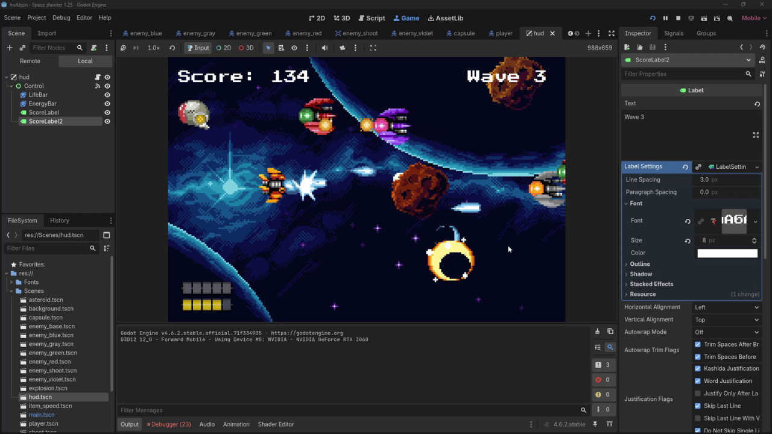Clear the Output log

pos(597,332)
